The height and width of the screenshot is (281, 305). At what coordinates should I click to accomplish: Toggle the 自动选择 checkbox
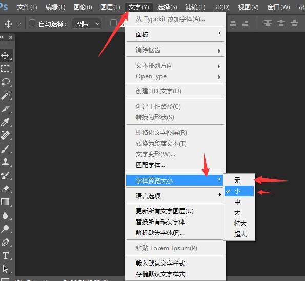[32, 23]
